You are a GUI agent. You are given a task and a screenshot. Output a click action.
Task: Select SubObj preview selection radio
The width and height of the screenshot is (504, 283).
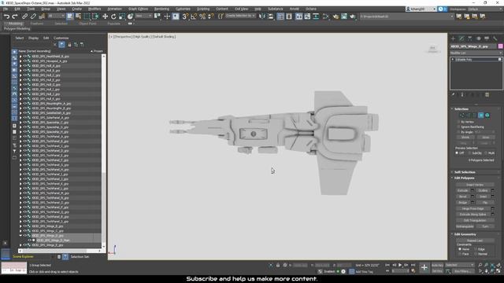469,153
